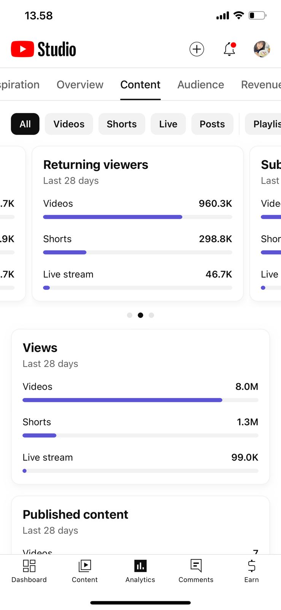Tap the YouTube Studio logo
281x610 pixels.
44,49
